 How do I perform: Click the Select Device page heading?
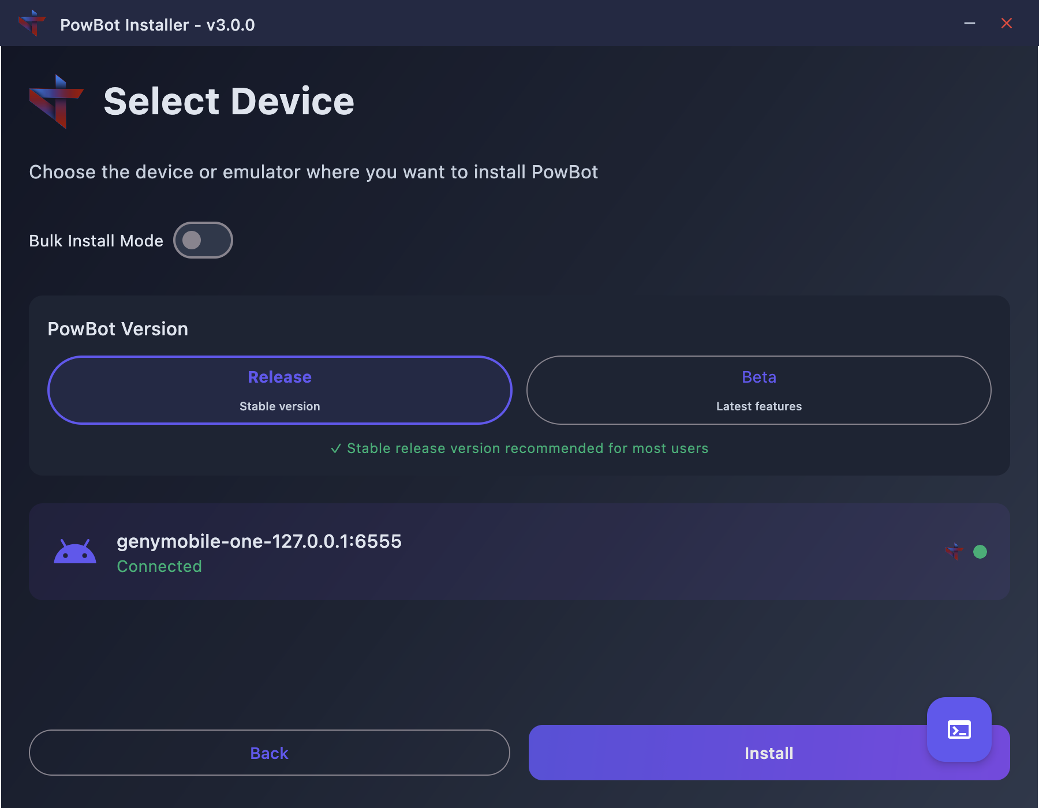tap(229, 102)
